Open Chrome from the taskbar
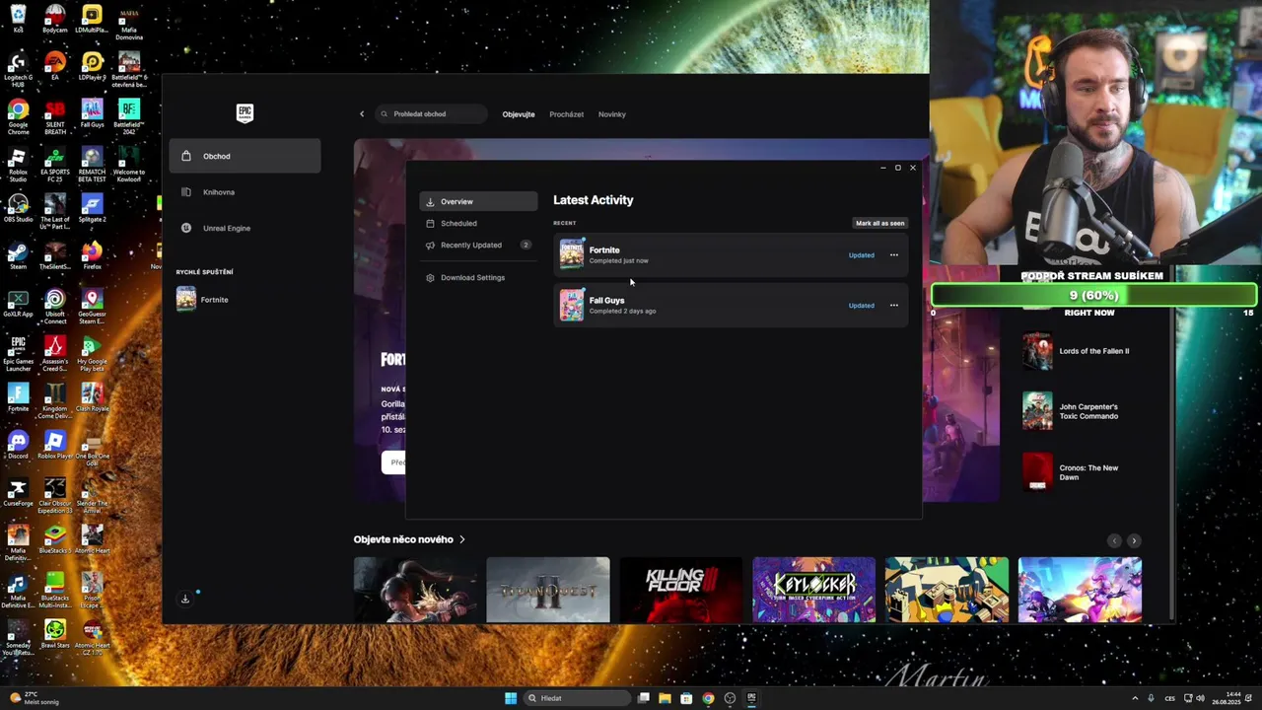Screen dimensions: 1262x710 click(x=708, y=698)
